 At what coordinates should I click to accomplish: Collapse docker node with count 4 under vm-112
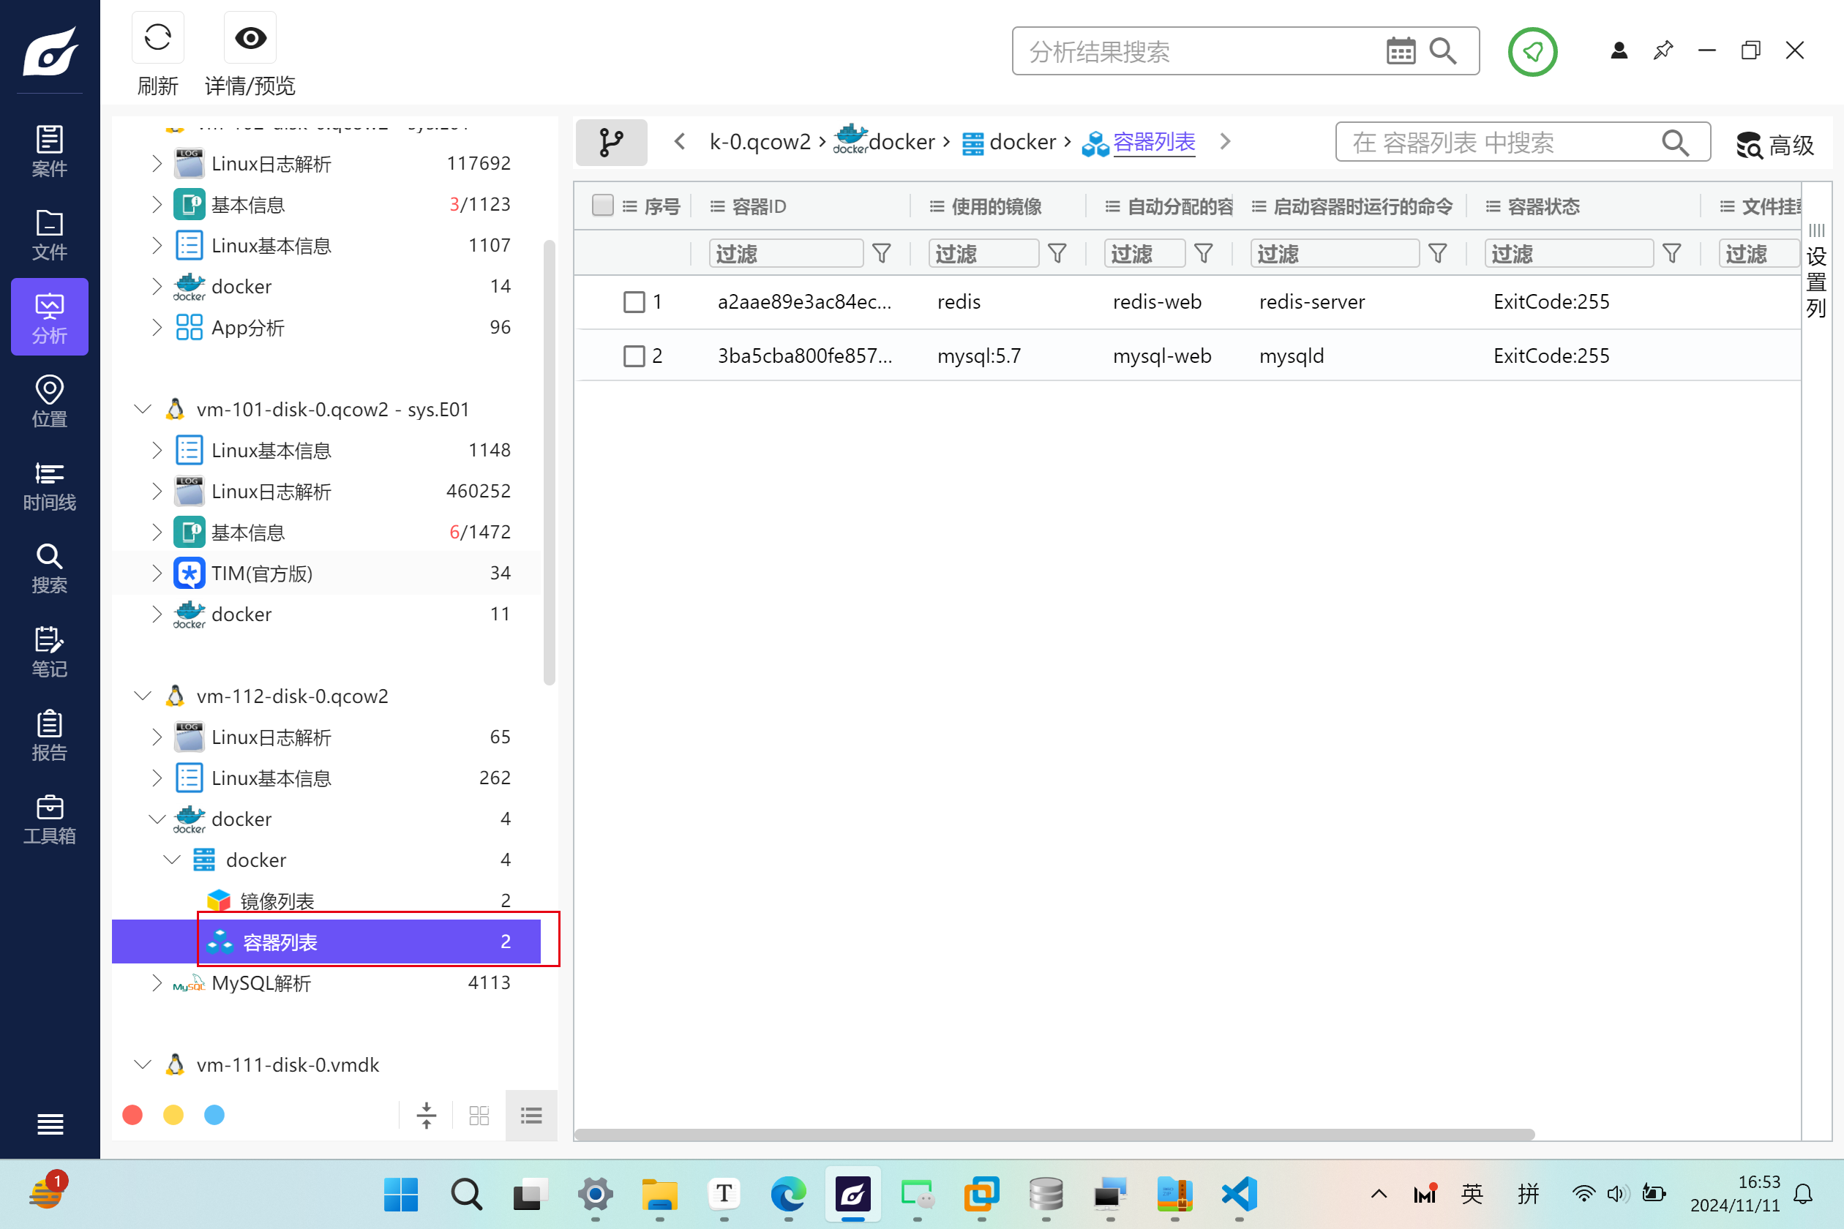point(157,819)
